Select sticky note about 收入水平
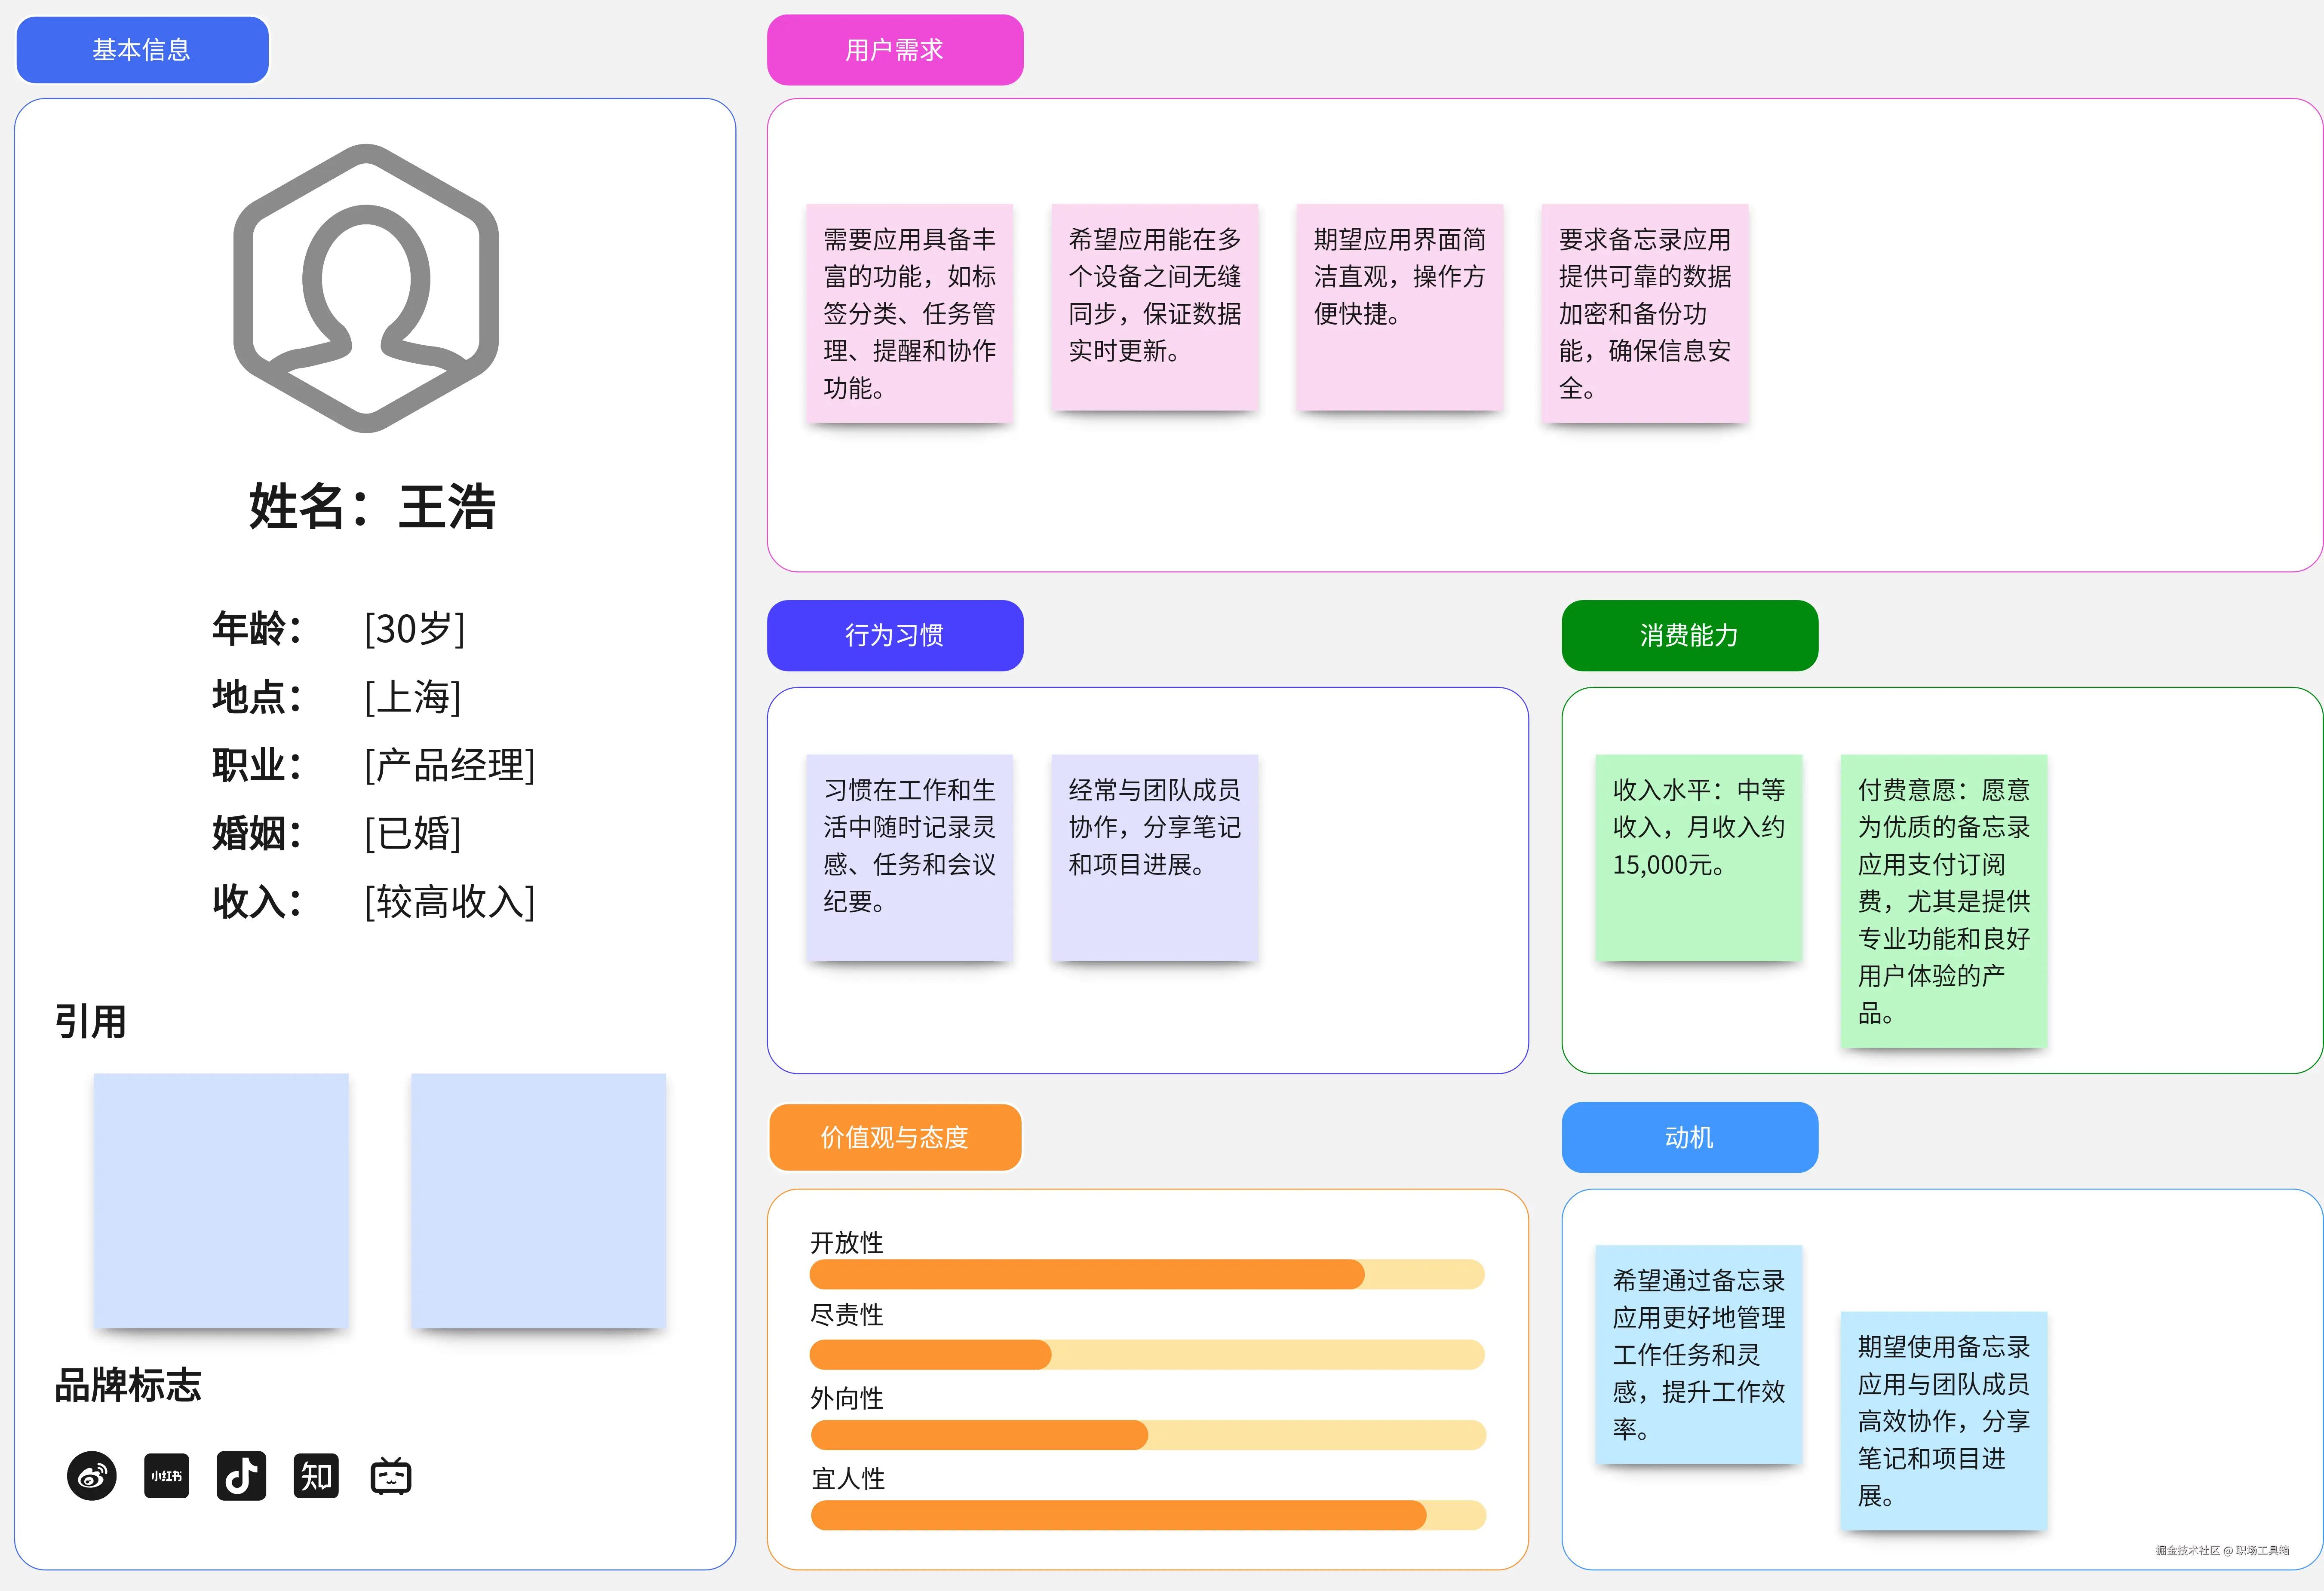Screen dimensions: 2324x1591 click(1698, 857)
